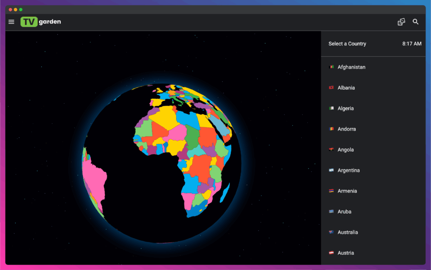Click the Andorra flag icon
Screen dimensions: 431x270
coord(331,129)
